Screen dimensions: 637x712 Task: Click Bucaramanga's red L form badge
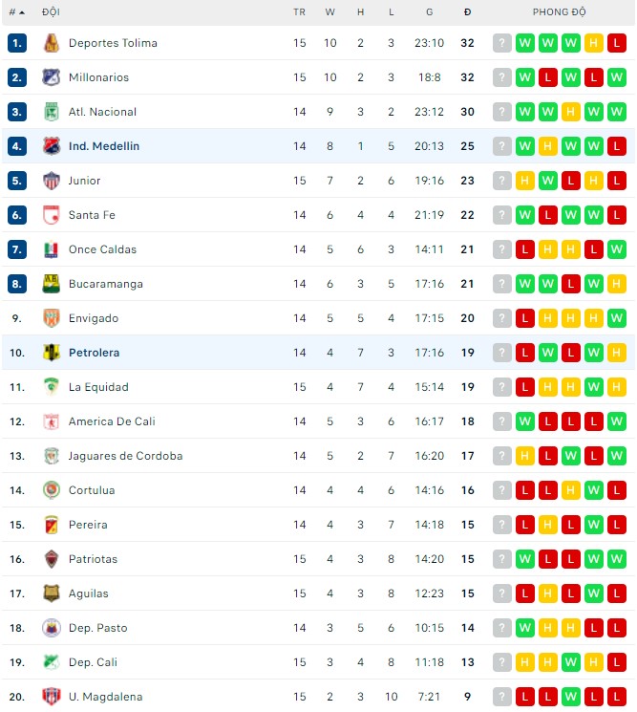571,284
